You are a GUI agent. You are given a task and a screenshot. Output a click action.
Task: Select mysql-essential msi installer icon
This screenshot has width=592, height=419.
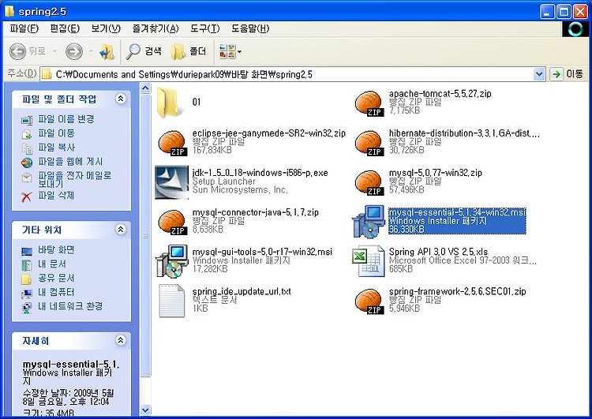[x=369, y=222]
